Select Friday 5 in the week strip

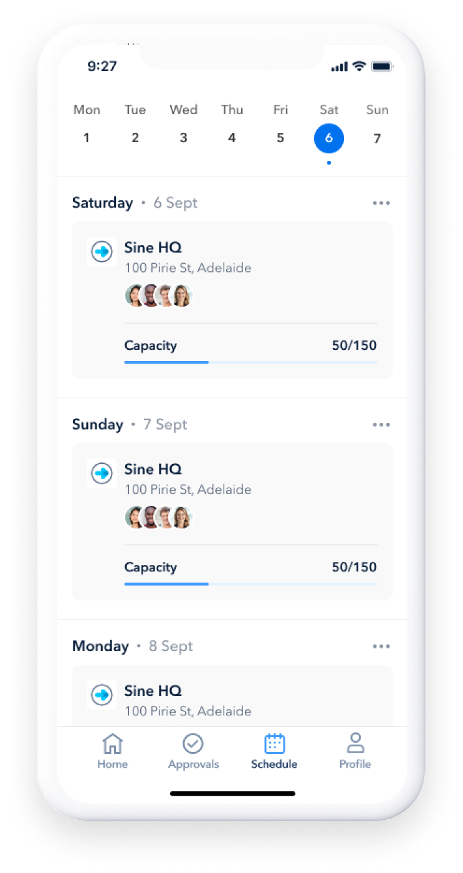point(280,125)
